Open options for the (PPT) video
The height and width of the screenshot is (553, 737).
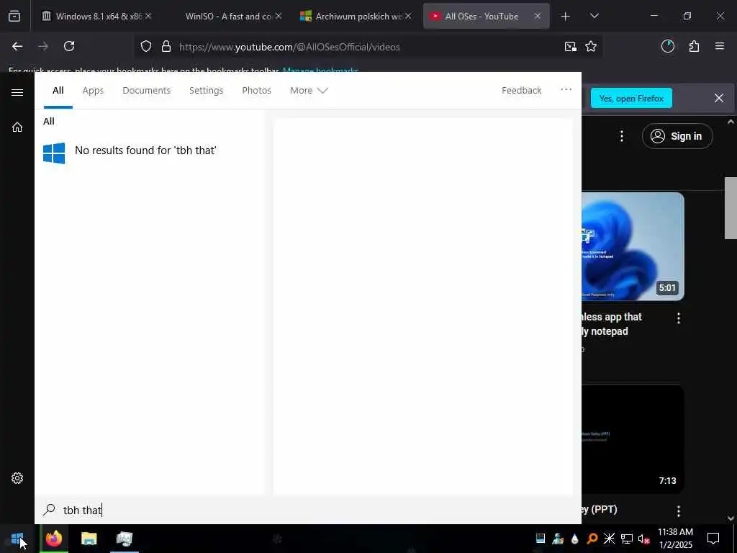(678, 511)
